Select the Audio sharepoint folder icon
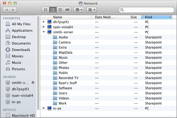Image resolution: width=177 pixels, height=118 pixels. (x=55, y=37)
